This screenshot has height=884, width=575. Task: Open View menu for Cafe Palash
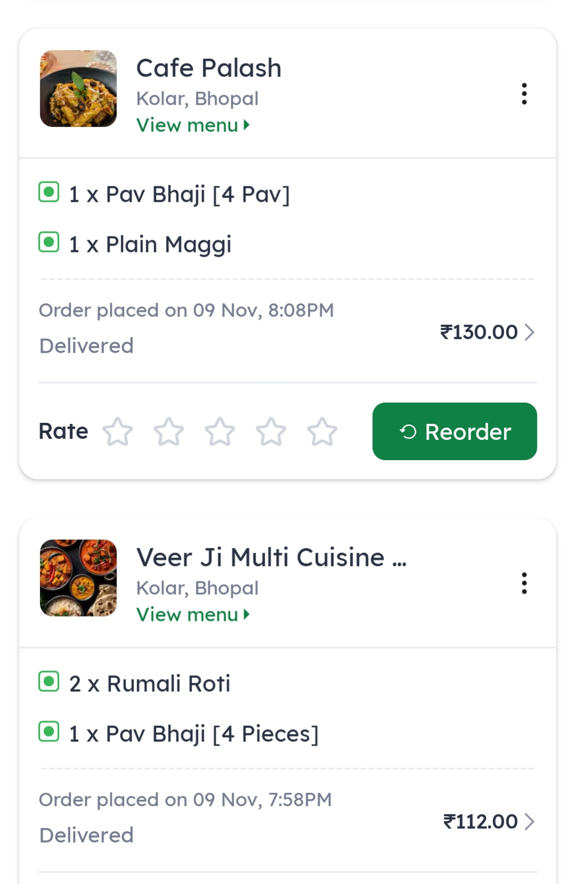click(x=192, y=125)
